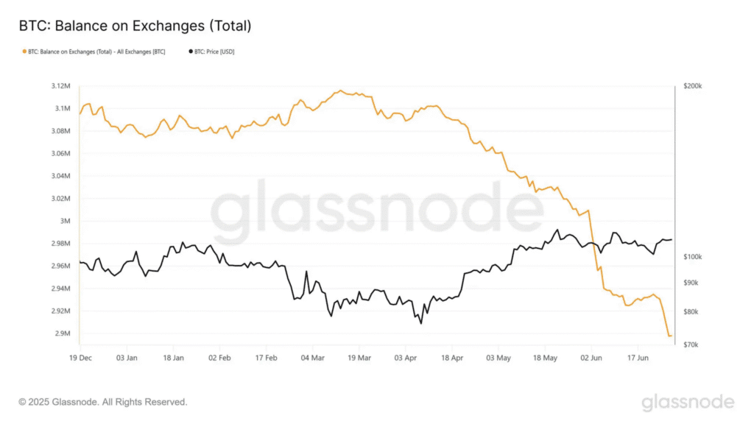Click the Glassnode copyright notice text
This screenshot has height=424, width=754.
(x=103, y=402)
